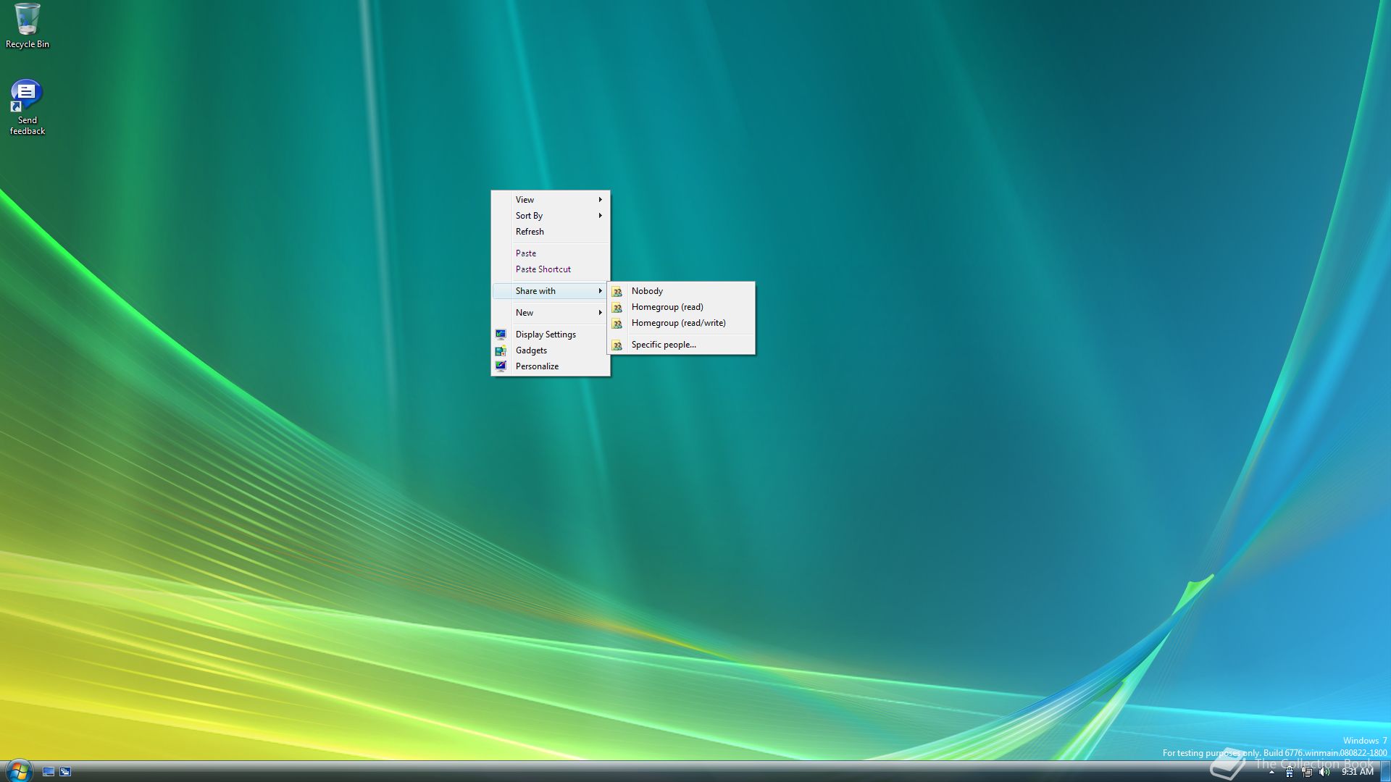Open the View submenu
Image resolution: width=1391 pixels, height=782 pixels.
[551, 200]
